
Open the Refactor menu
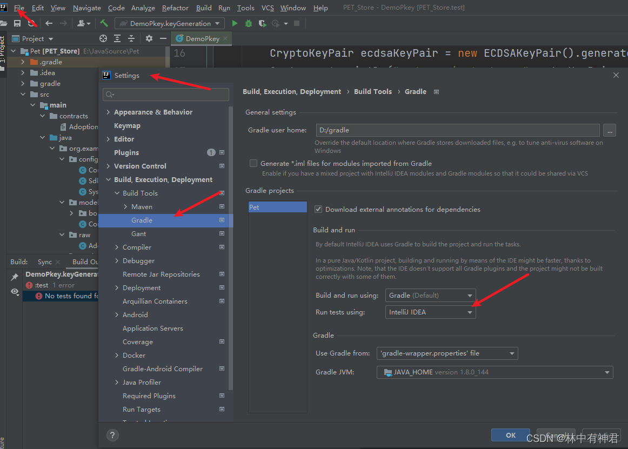(175, 8)
